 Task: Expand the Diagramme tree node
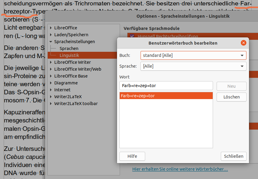pos(51,83)
